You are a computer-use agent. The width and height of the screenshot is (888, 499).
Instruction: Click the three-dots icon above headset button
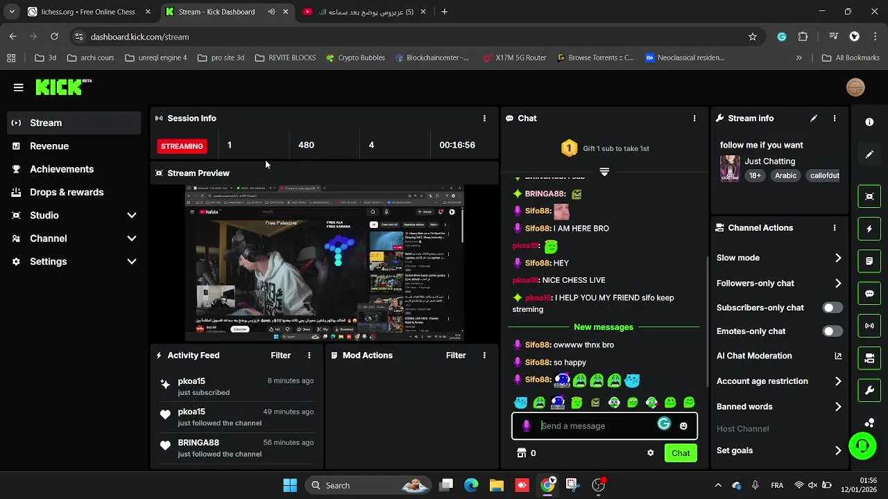[869, 422]
